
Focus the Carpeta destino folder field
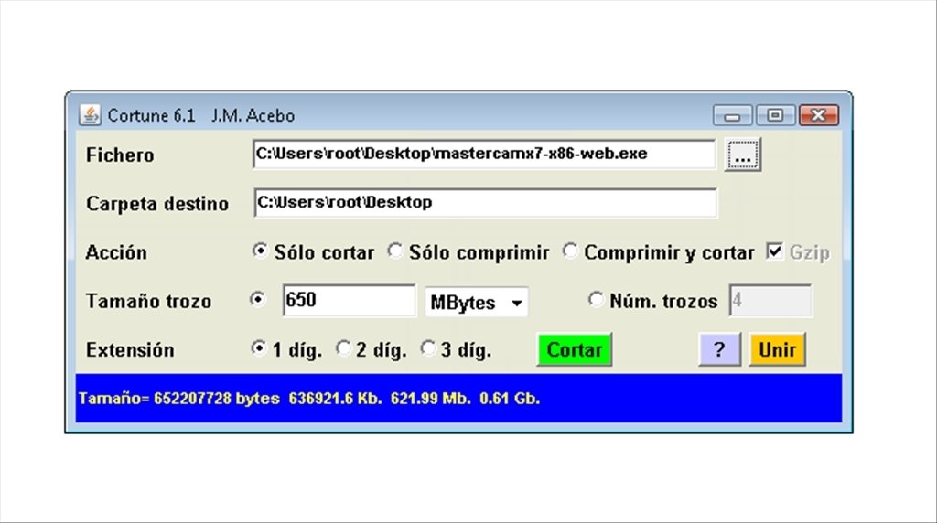click(x=485, y=203)
